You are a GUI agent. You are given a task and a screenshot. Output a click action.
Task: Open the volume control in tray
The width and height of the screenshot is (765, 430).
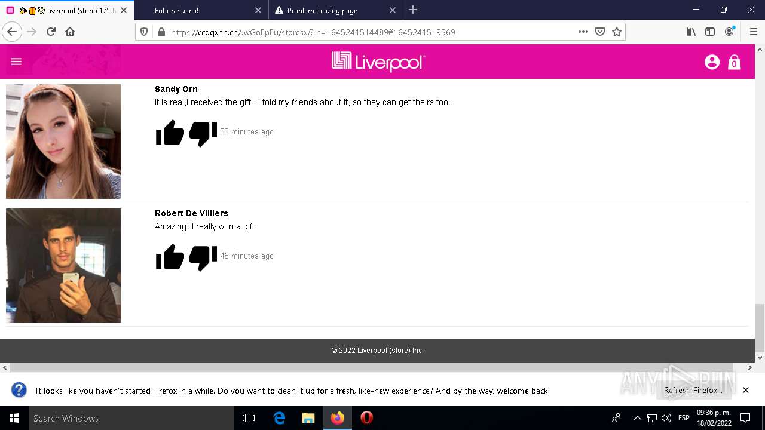pyautogui.click(x=666, y=418)
